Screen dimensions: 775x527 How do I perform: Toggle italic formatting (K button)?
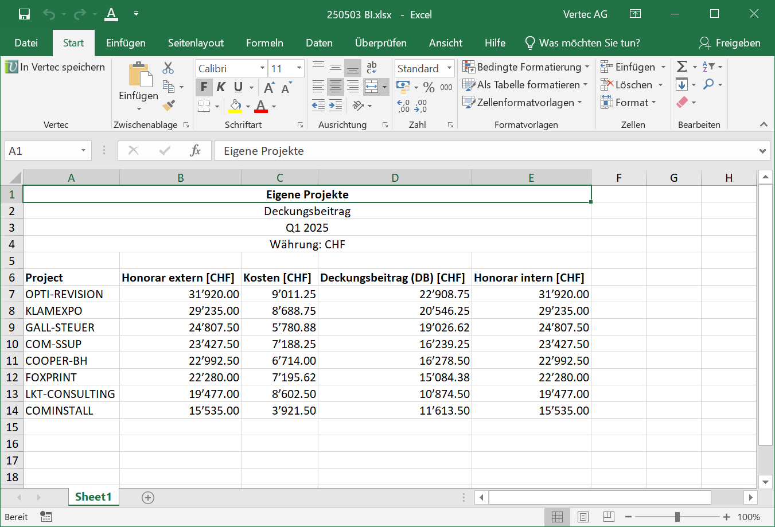point(221,87)
